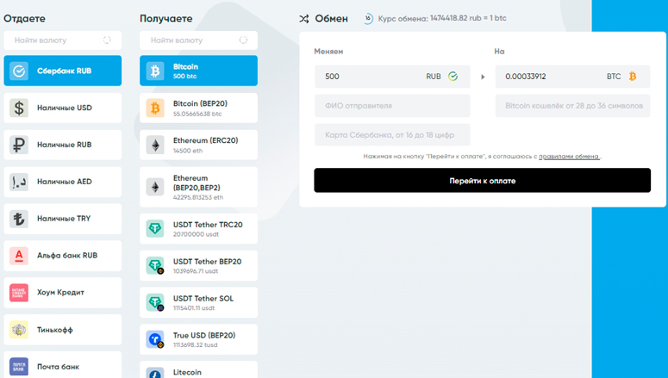Edit the 500 RUB amount field

coord(392,77)
